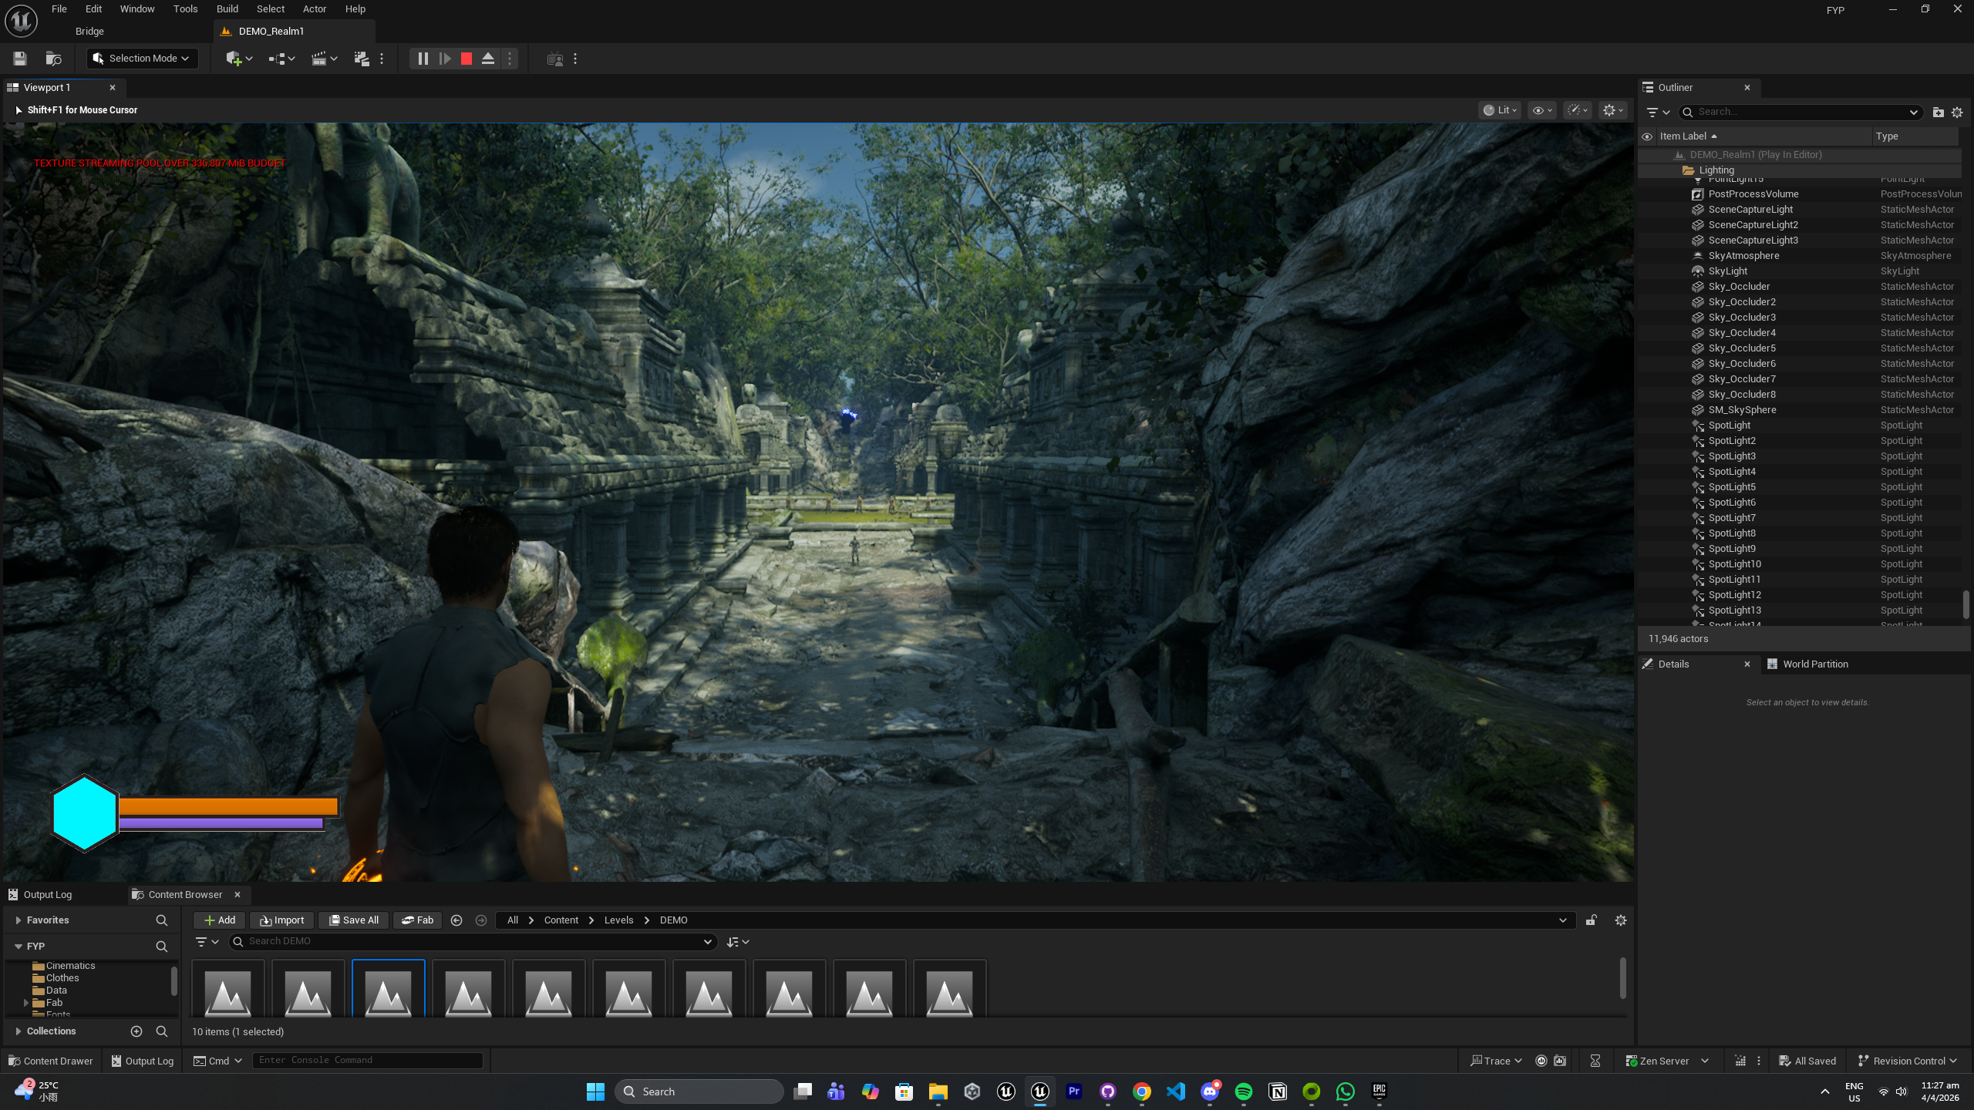
Task: Pause the Play In Editor session
Action: coord(423,59)
